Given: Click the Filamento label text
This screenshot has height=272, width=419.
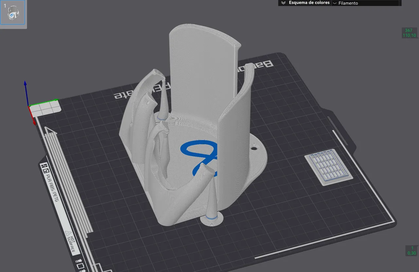Looking at the screenshot, I should tap(349, 3).
